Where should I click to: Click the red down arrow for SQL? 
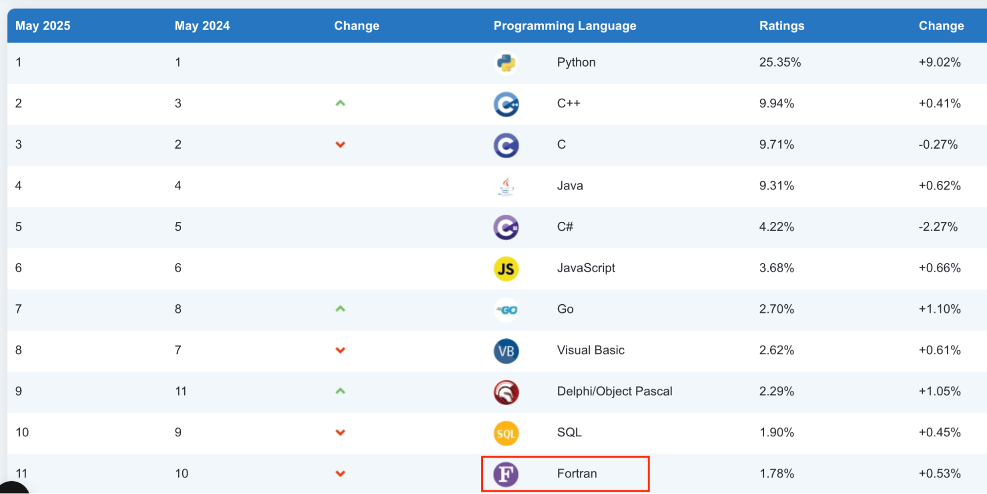click(340, 432)
